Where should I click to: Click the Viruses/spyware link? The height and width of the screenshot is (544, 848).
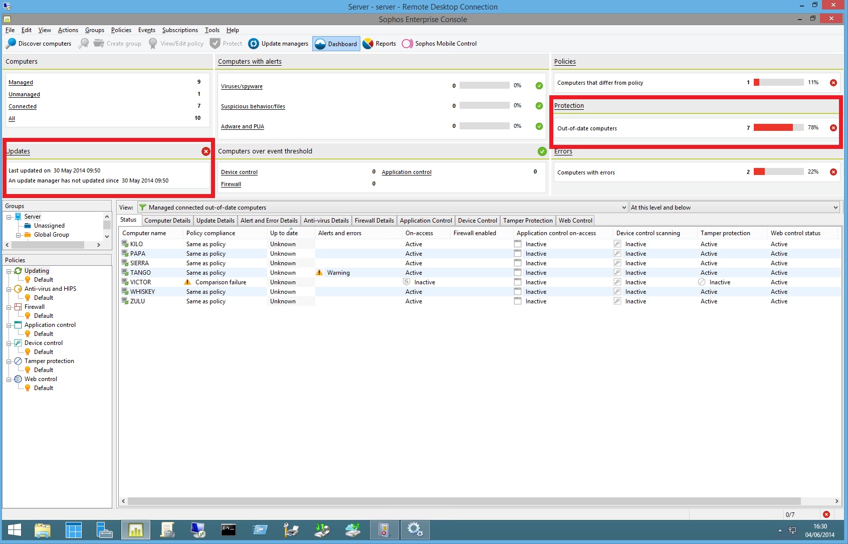(242, 86)
